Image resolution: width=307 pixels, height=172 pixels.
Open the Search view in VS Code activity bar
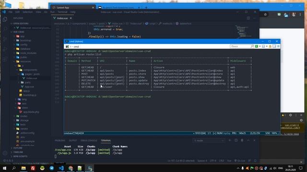[5, 29]
